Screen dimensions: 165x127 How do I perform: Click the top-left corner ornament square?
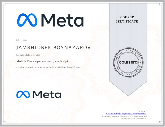[x=4, y=4]
